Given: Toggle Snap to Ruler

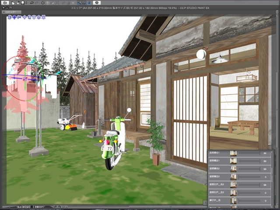Looking at the screenshot, I should 79,3.
